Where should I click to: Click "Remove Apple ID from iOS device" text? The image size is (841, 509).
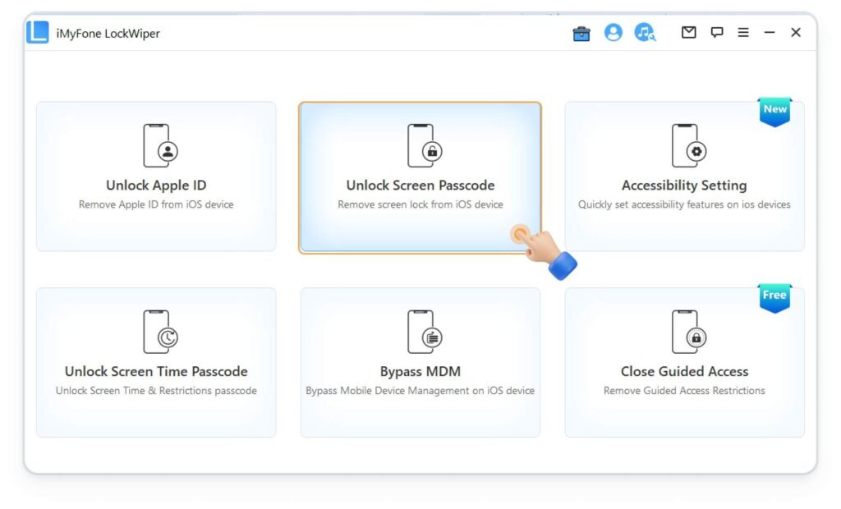(x=156, y=205)
